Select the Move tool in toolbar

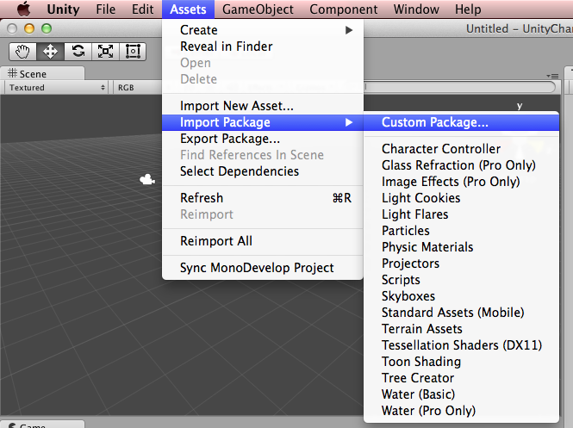[x=50, y=52]
